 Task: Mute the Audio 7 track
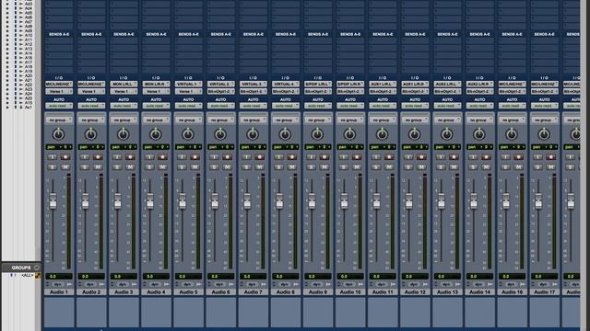(260, 167)
